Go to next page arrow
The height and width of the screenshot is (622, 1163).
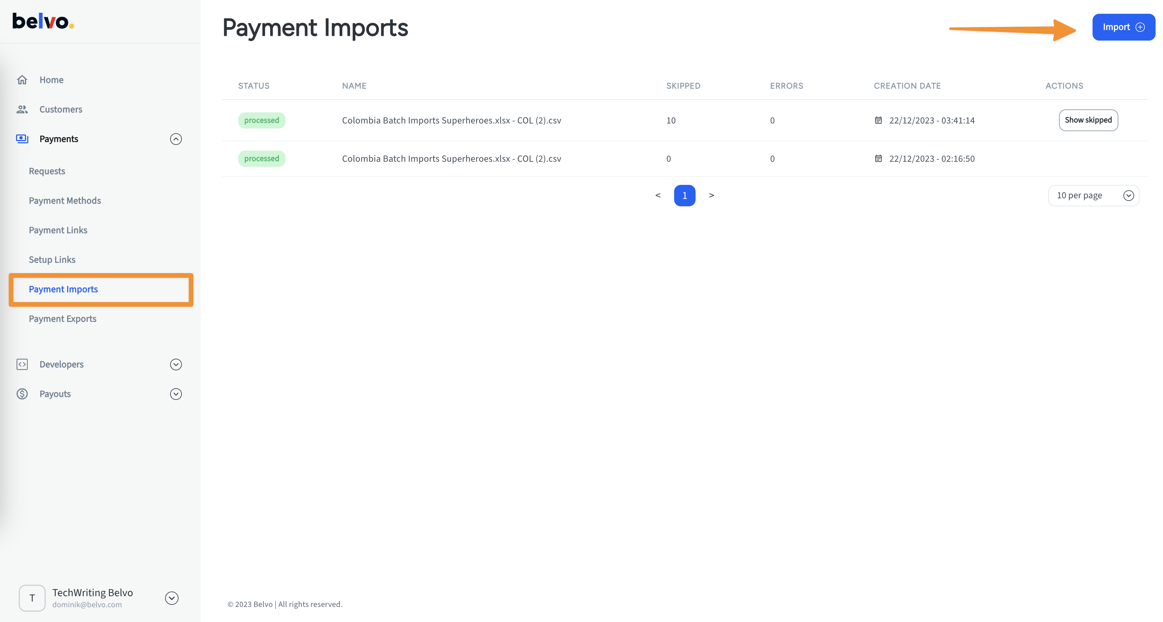(712, 196)
